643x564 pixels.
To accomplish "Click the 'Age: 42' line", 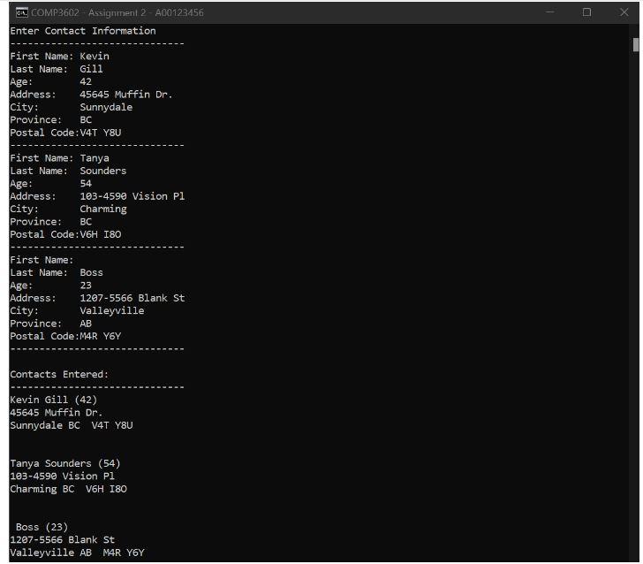I will point(51,81).
